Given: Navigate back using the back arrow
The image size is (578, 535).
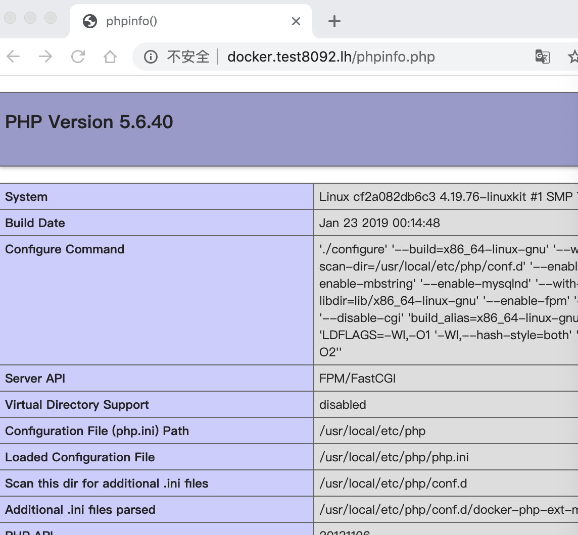Looking at the screenshot, I should coord(13,57).
